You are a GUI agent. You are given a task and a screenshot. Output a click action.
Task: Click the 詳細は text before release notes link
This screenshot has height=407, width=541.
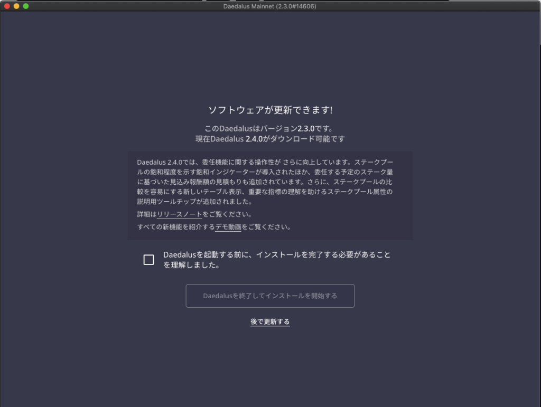pyautogui.click(x=146, y=215)
